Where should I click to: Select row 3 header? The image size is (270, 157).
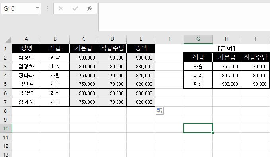tap(6, 66)
